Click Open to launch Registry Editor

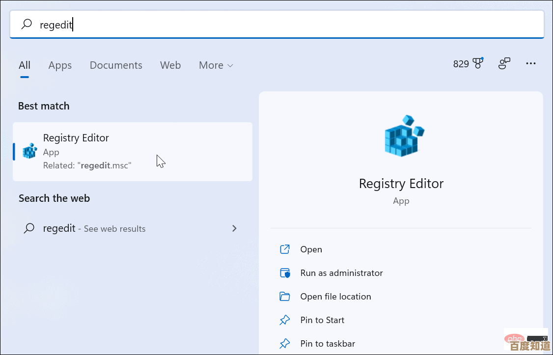(311, 249)
